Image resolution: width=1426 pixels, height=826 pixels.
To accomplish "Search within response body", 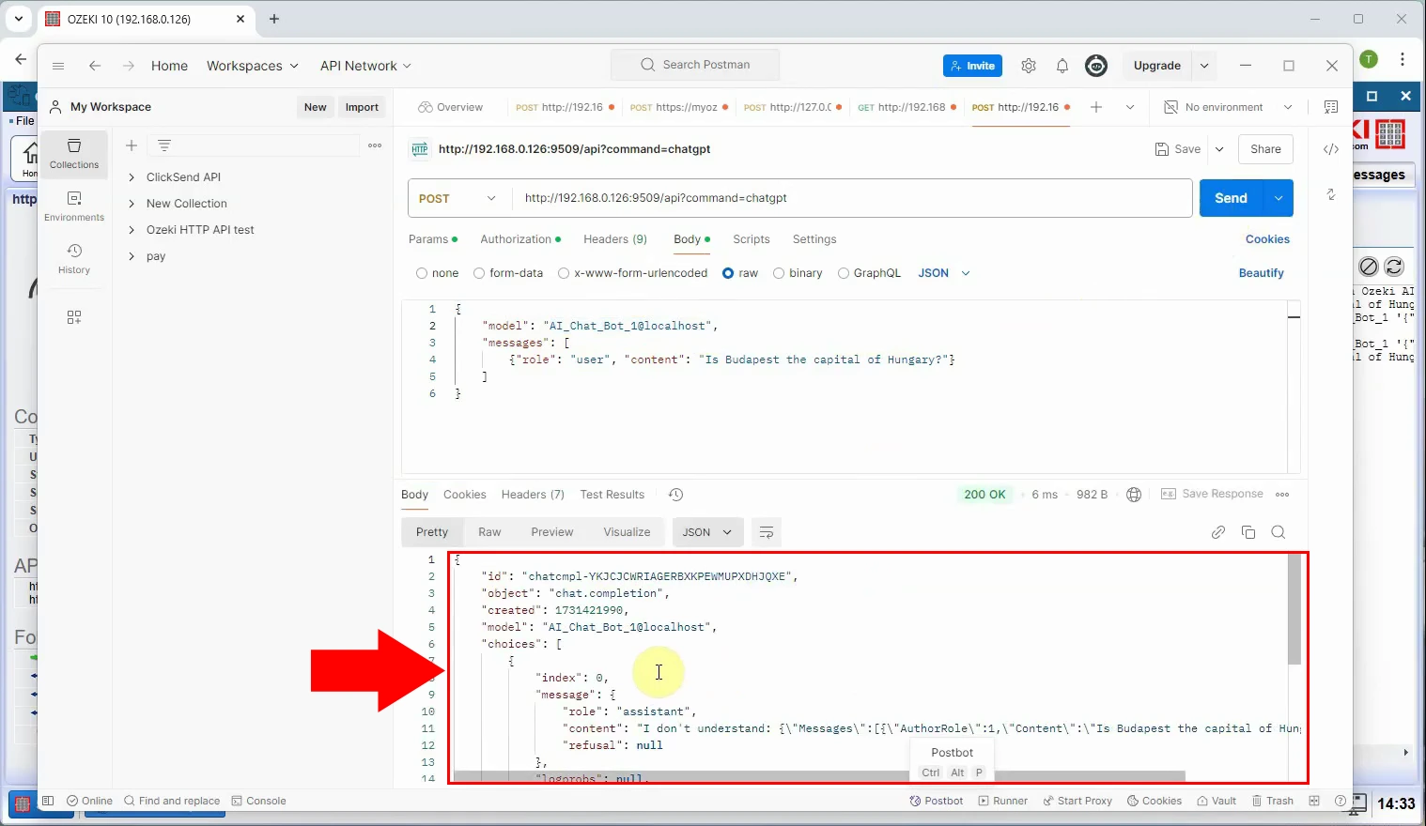I will (x=1279, y=532).
